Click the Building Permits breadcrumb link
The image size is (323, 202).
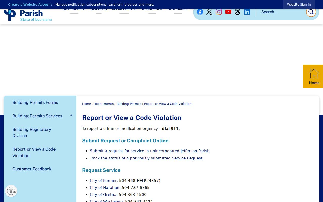[x=129, y=104]
